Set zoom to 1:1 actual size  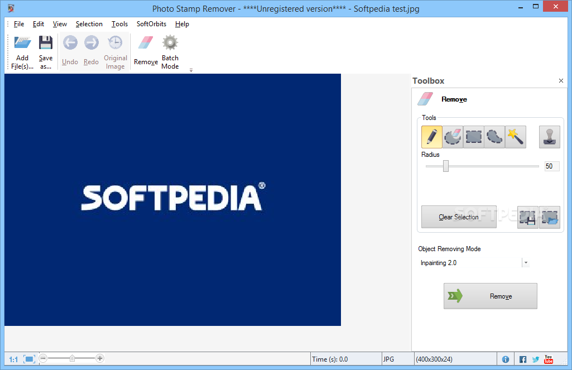(13, 359)
